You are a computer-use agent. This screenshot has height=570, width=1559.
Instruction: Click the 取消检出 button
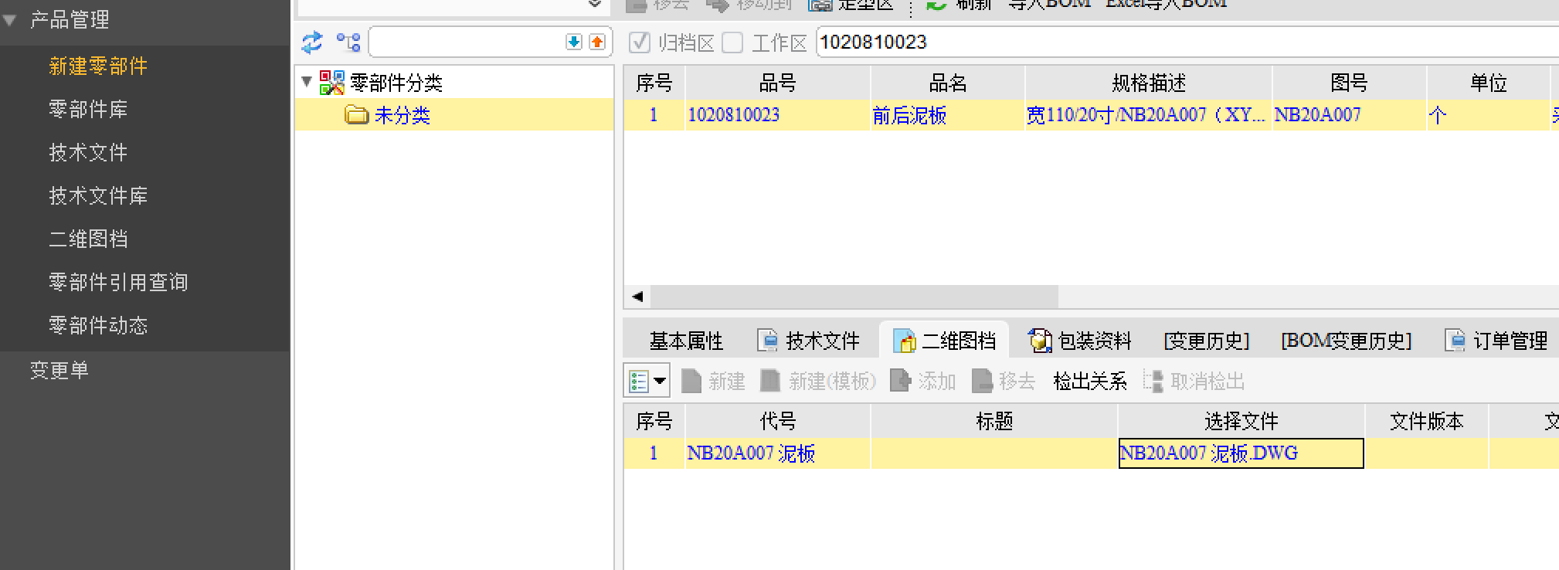tap(1194, 381)
